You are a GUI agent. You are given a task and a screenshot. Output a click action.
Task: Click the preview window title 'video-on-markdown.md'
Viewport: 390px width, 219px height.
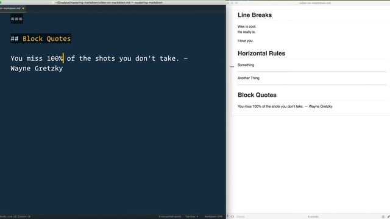pos(315,3)
